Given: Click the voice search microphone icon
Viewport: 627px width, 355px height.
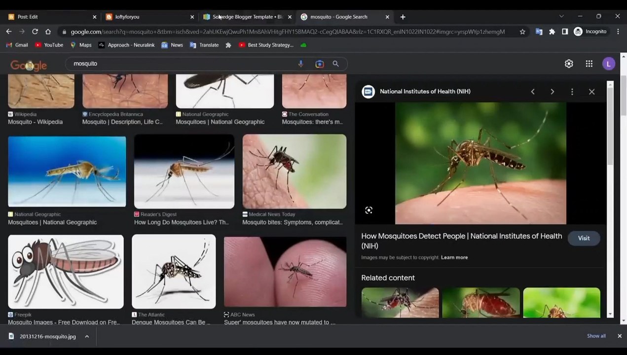Looking at the screenshot, I should coord(301,64).
